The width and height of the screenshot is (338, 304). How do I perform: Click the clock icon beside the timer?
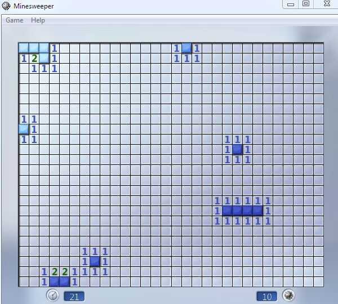tap(52, 295)
